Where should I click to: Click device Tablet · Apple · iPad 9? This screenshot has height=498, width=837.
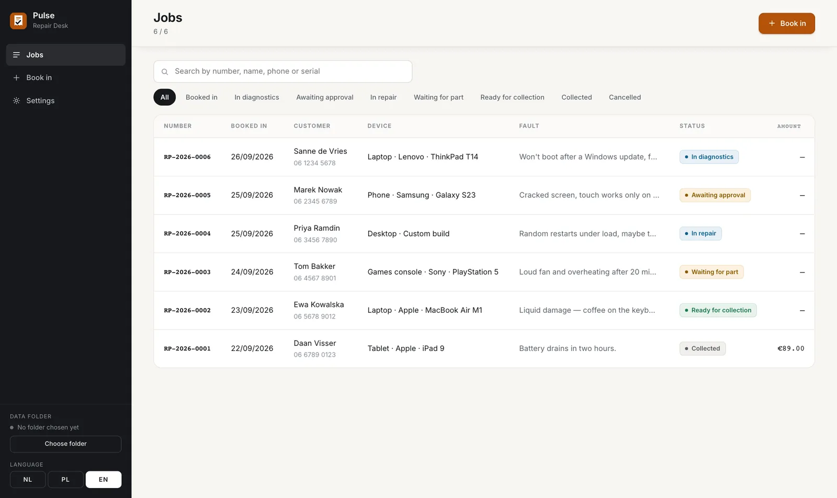(x=405, y=348)
